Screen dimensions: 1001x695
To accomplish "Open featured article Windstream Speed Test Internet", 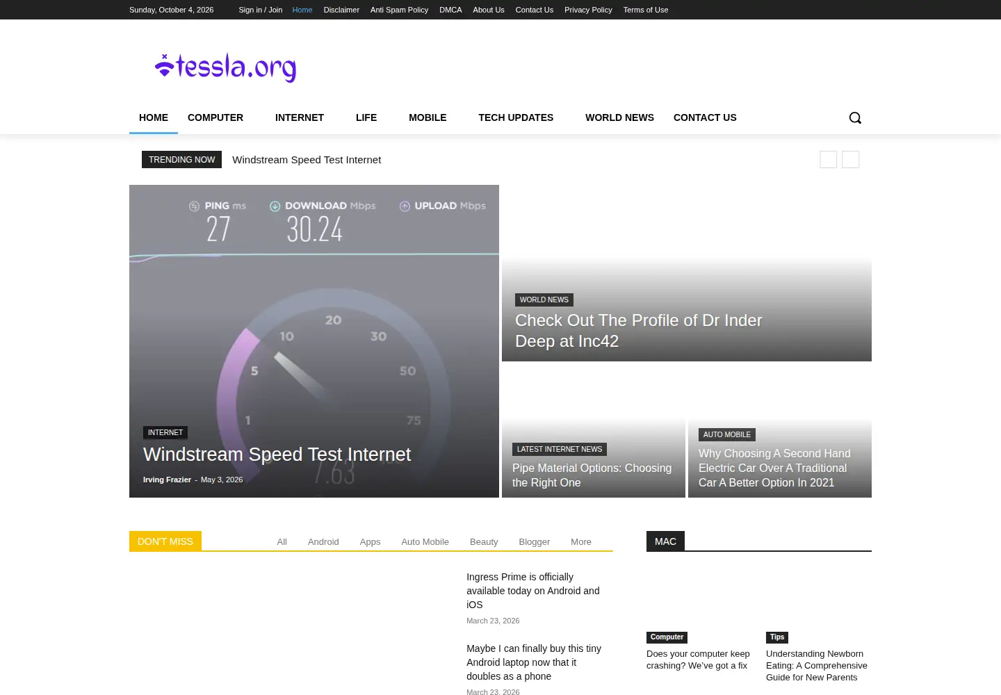I will click(x=277, y=454).
